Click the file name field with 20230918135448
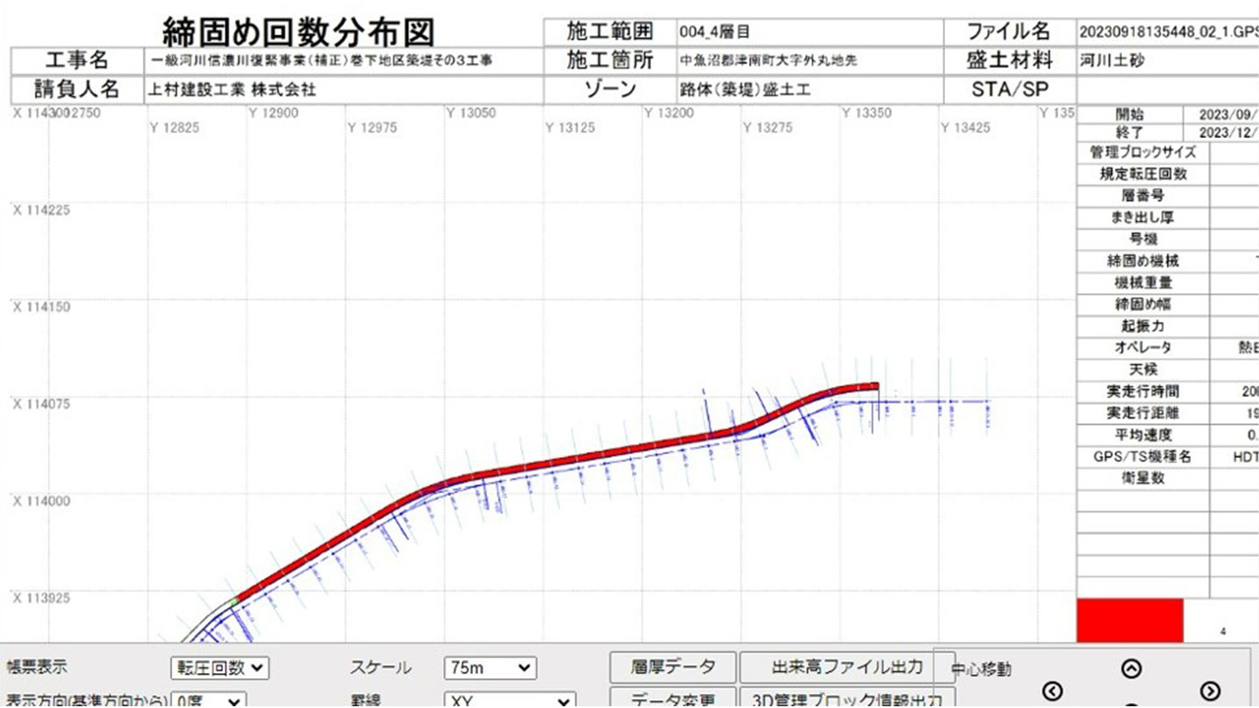The width and height of the screenshot is (1259, 708). [x=1167, y=32]
